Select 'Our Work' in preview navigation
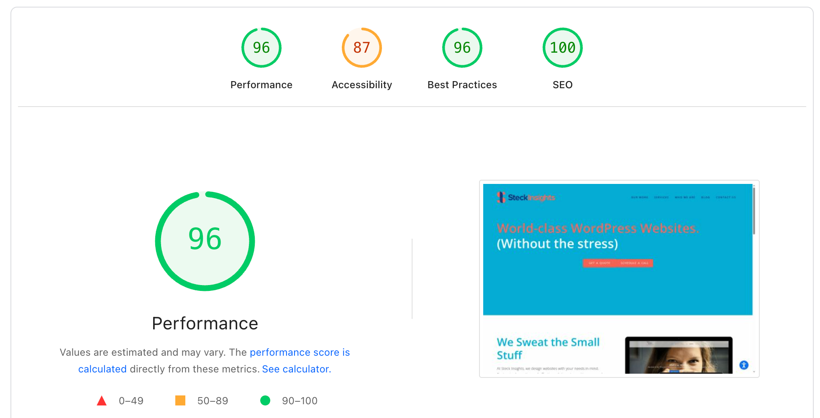Viewport: 820px width, 418px height. [x=639, y=197]
